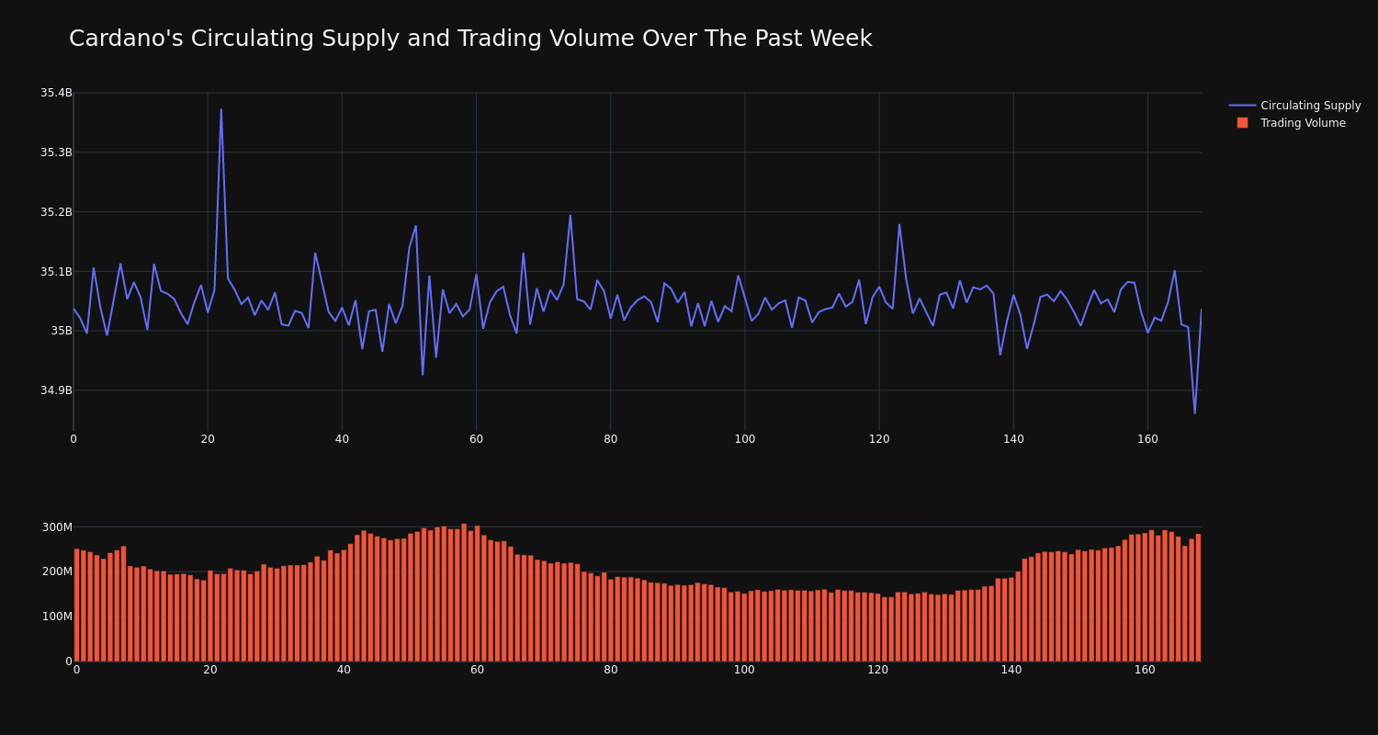Click the 100M volume axis label
1378x735 pixels.
point(57,616)
